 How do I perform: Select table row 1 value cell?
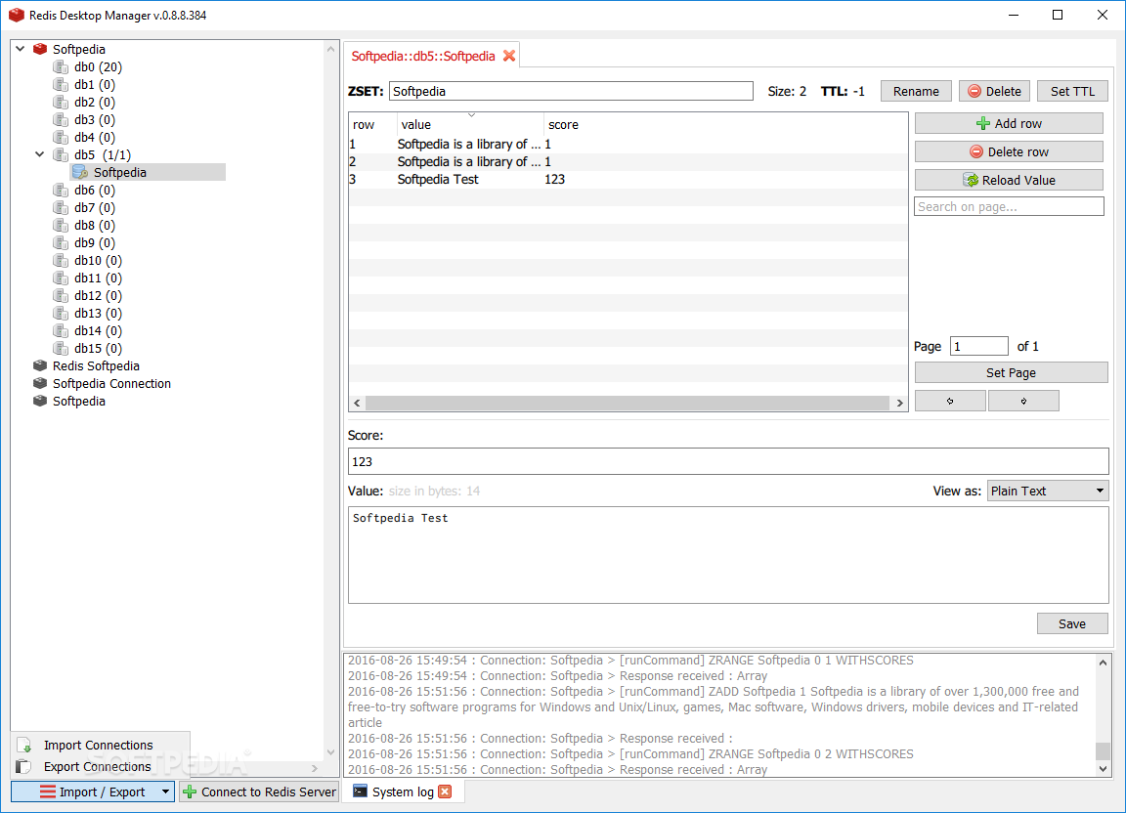[469, 145]
